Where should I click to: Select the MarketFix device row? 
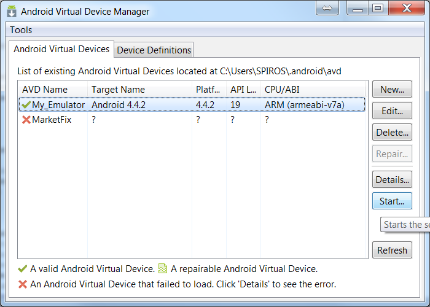click(192, 120)
